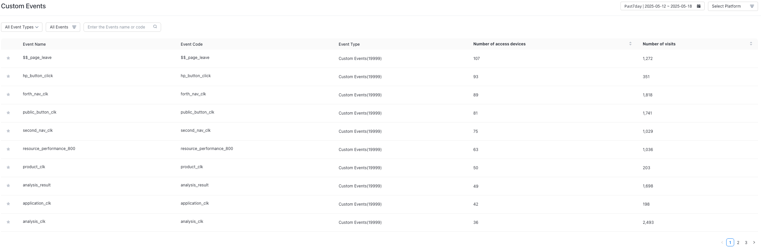This screenshot has height=249, width=761.
Task: Toggle star for forth_nav_clk event
Action: point(8,95)
